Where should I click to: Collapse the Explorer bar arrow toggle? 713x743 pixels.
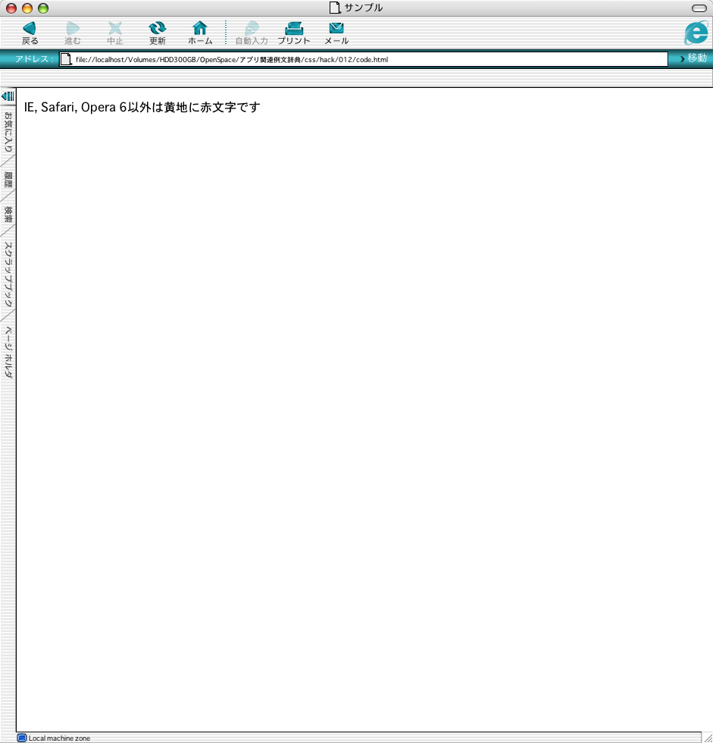tap(8, 97)
